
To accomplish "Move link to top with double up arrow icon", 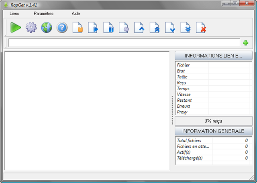I will coord(155,28).
